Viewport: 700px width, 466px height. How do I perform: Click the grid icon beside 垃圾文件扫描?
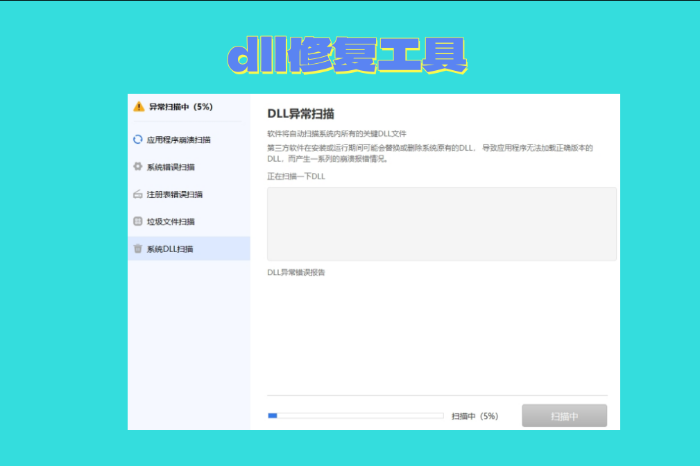(138, 221)
